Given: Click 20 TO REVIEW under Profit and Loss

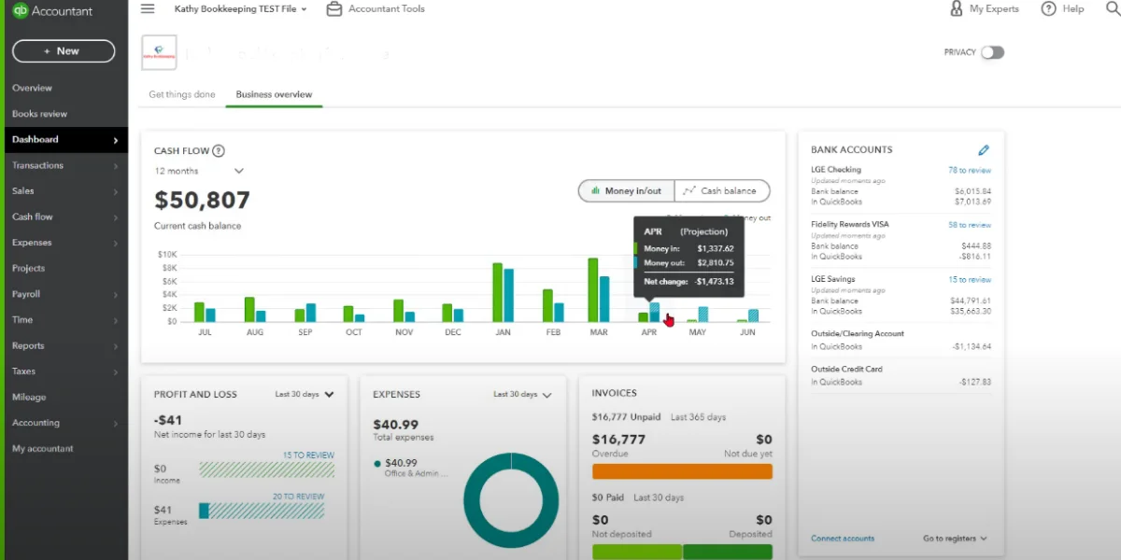Looking at the screenshot, I should [x=298, y=497].
